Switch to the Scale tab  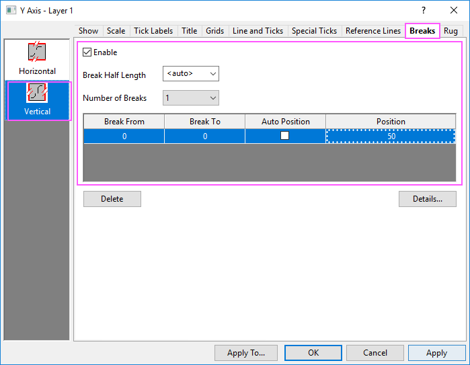point(116,31)
